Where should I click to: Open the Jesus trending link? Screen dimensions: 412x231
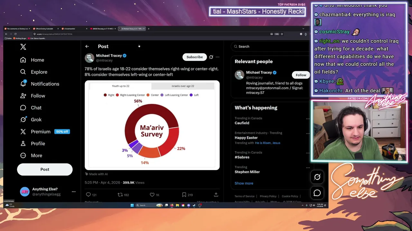tap(276, 143)
